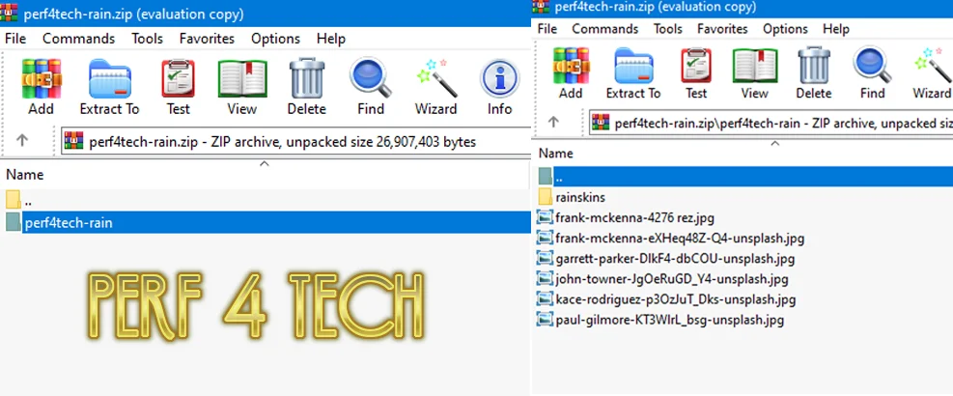Click Add icon in left WinRAR window
Screen dimensions: 953x396
point(41,79)
